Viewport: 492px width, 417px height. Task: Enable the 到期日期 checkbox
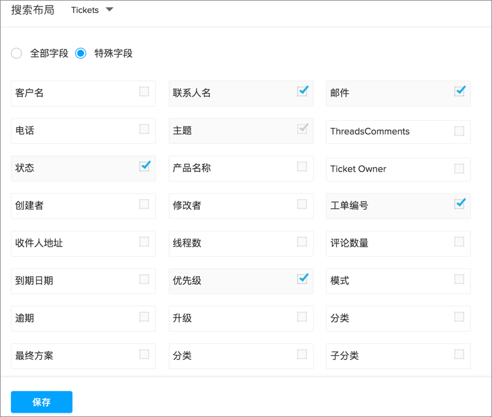click(144, 279)
